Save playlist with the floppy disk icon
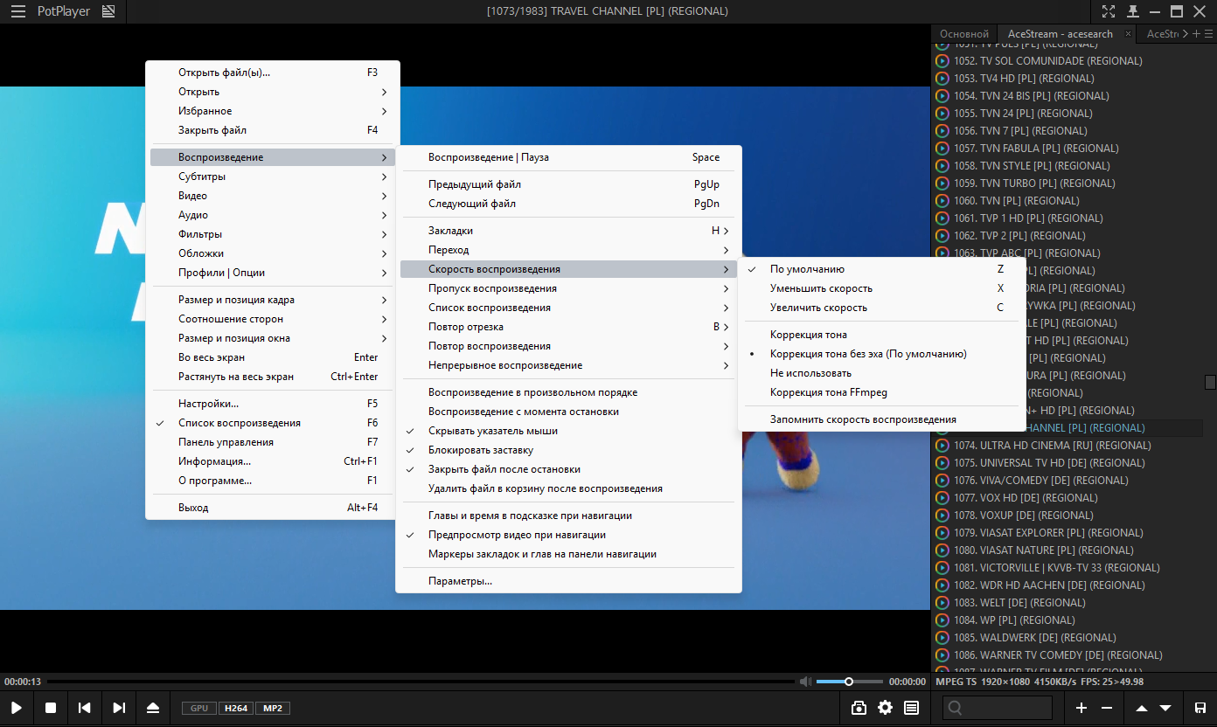The image size is (1217, 727). pos(1200,708)
